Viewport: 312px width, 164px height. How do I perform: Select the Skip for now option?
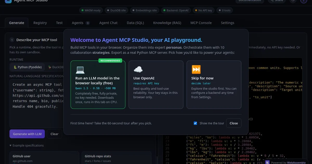tap(214, 85)
